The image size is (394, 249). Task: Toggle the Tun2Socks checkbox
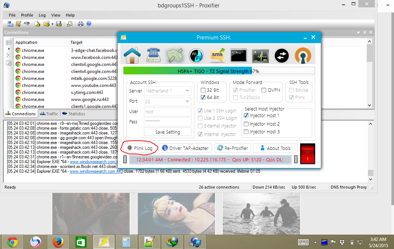pyautogui.click(x=235, y=98)
